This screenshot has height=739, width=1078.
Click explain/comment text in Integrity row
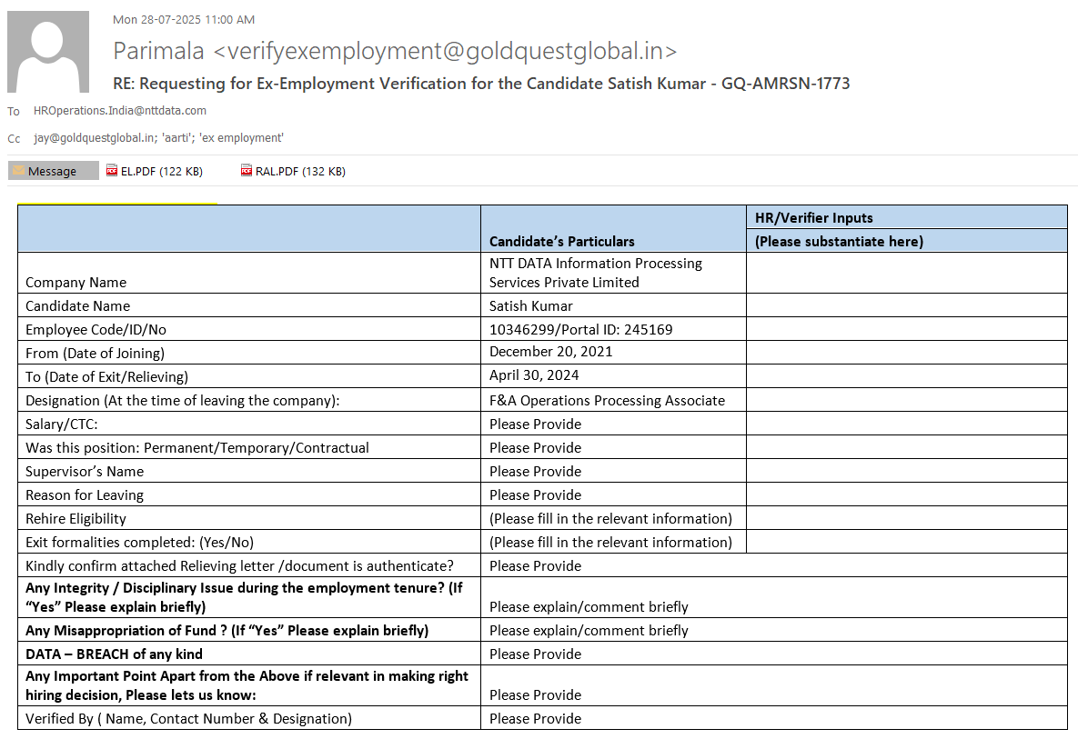[x=589, y=606]
